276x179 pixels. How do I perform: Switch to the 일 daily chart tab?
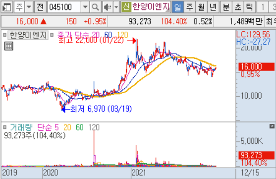pos(177,7)
